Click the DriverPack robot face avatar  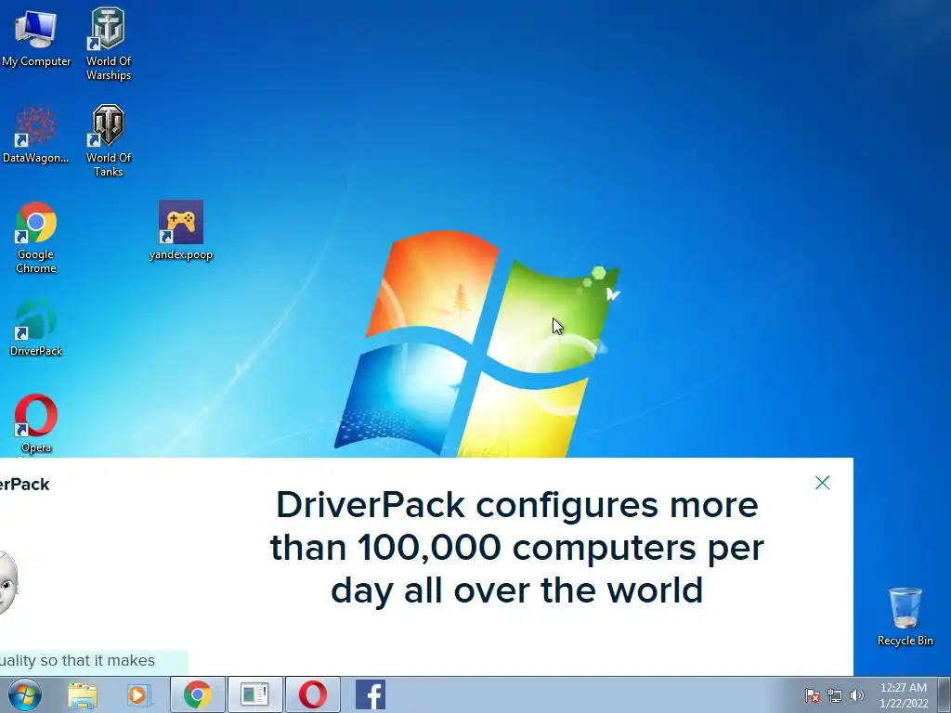click(8, 583)
